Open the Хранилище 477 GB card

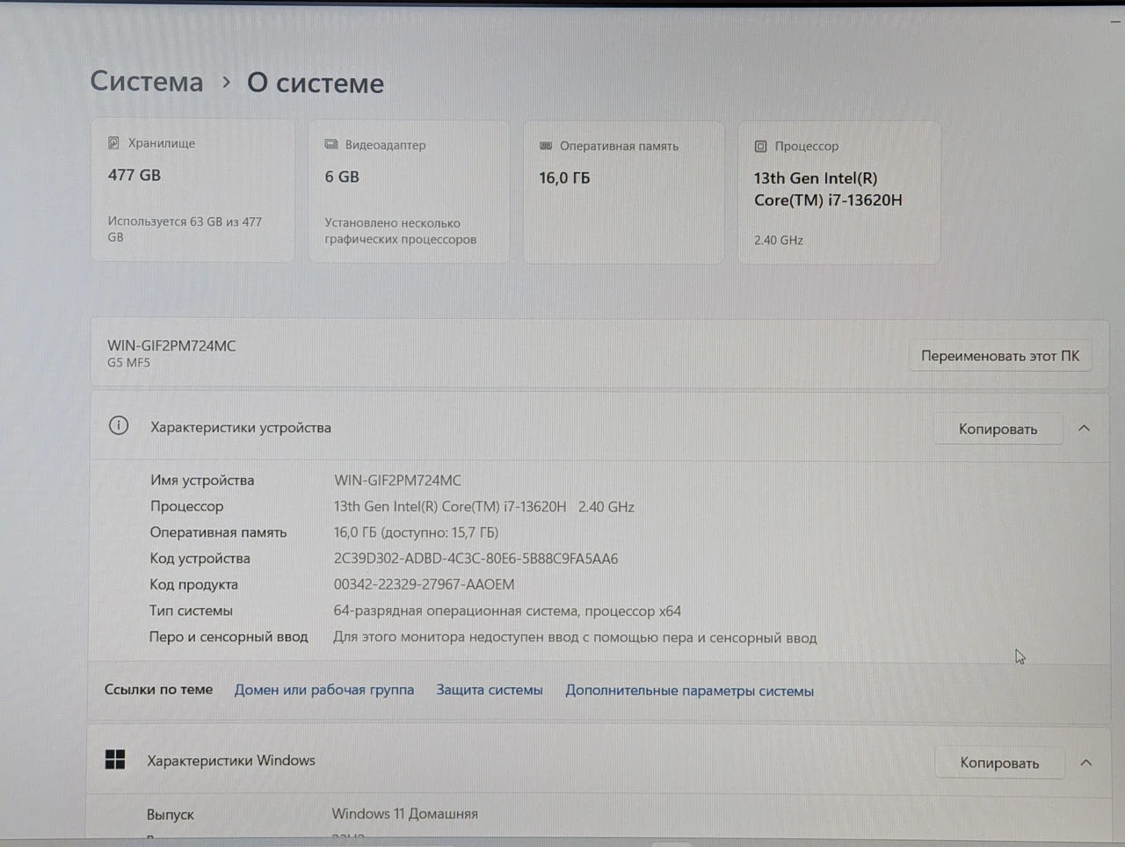[192, 191]
